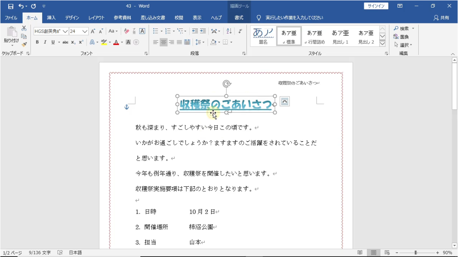Expand the Styles gallery more arrow
Image resolution: width=458 pixels, height=257 pixels.
pos(382,43)
